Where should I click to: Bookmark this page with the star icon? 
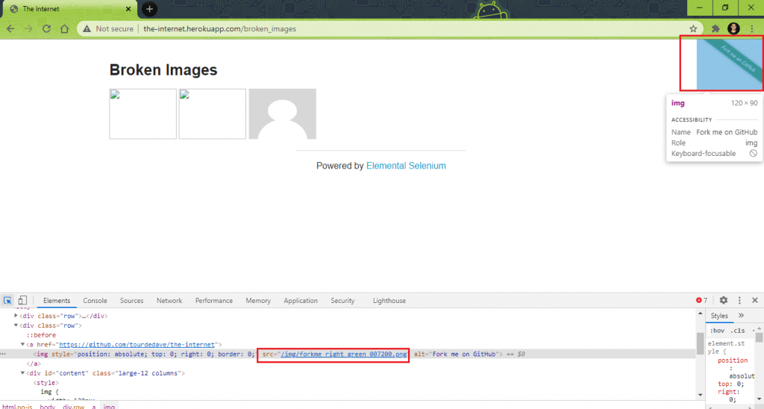click(693, 29)
